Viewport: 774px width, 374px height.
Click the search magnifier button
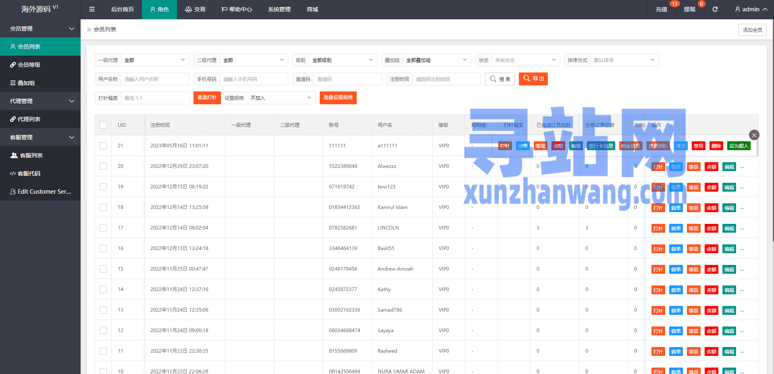click(500, 79)
